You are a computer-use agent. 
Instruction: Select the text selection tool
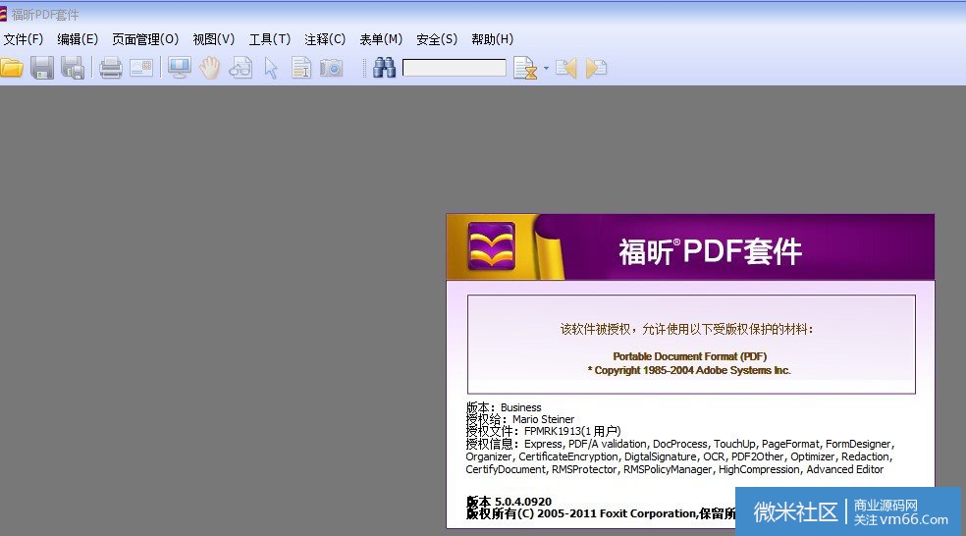(x=301, y=68)
